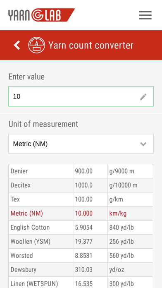Go back using the white chevron arrow
Screen dimensions: 162x288
(x=17, y=45)
